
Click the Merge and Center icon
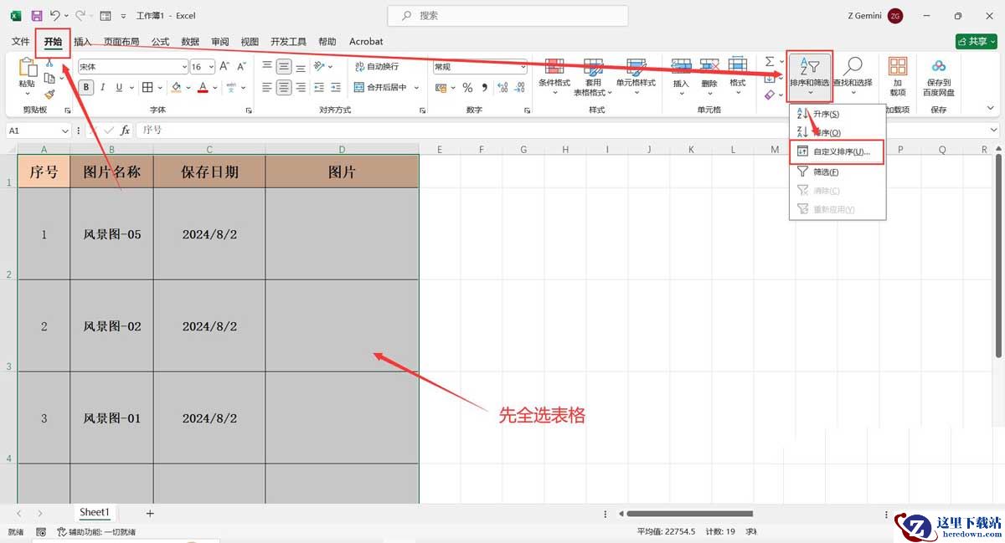point(359,87)
